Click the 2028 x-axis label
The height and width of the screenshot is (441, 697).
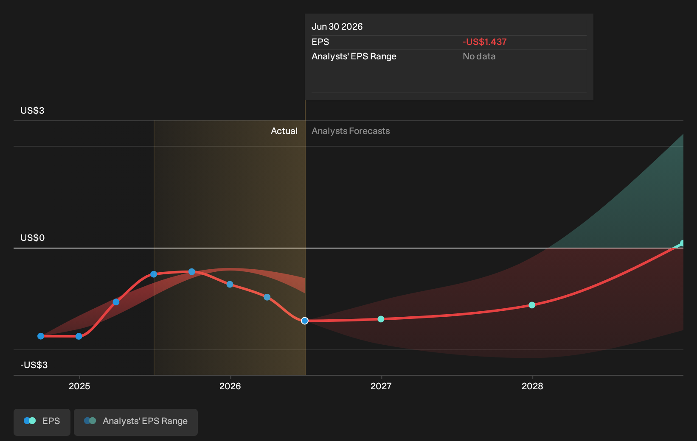(532, 386)
